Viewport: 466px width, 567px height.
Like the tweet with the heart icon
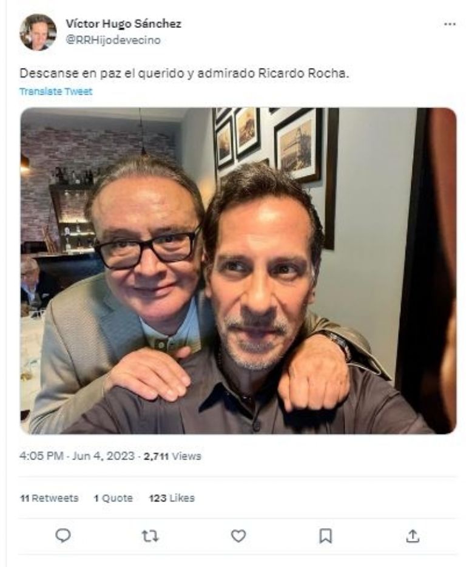(238, 535)
